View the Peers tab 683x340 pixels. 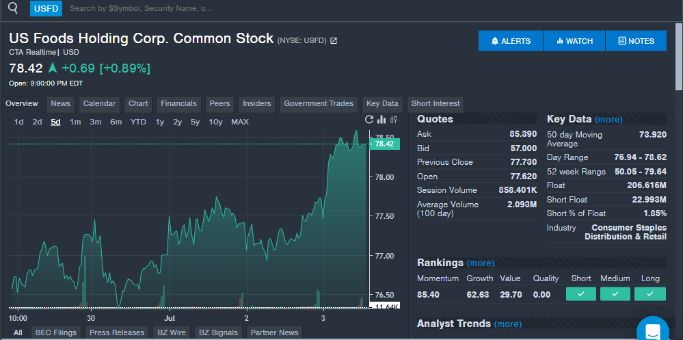pyautogui.click(x=219, y=104)
